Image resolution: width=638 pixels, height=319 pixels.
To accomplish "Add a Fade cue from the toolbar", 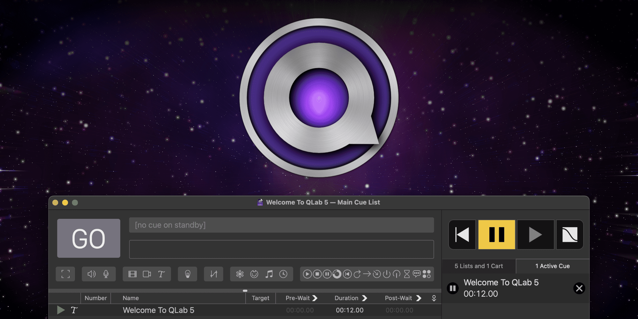I will click(x=214, y=274).
